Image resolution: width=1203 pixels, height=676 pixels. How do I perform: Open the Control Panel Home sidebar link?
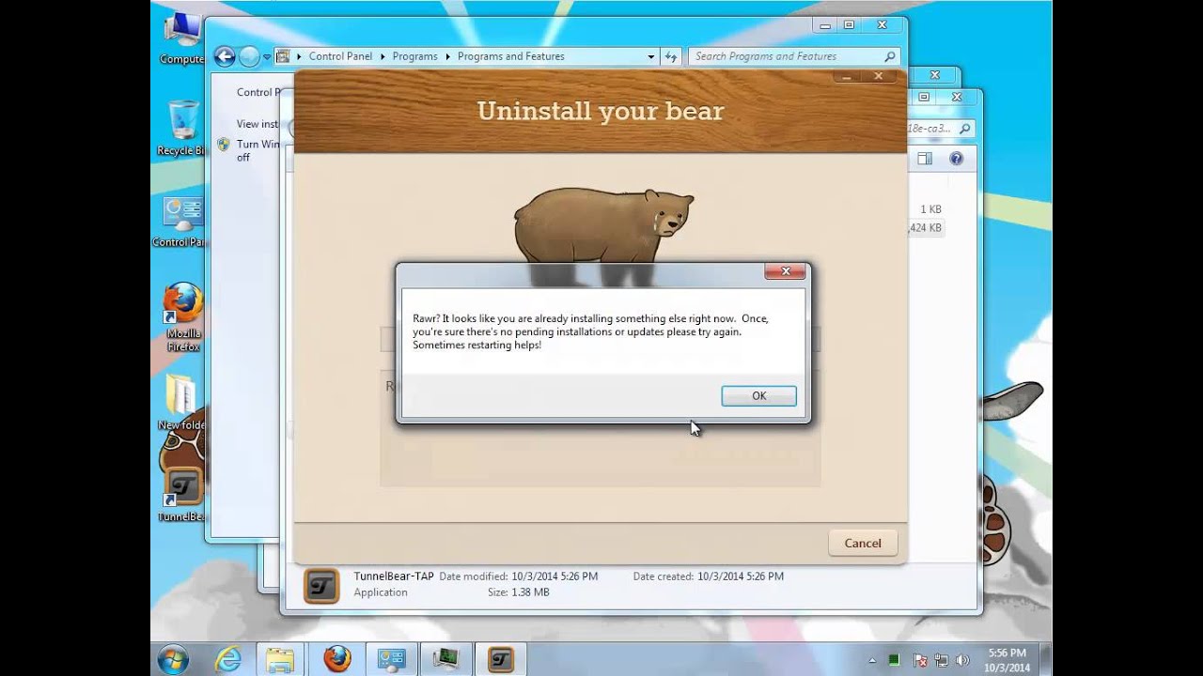click(258, 92)
